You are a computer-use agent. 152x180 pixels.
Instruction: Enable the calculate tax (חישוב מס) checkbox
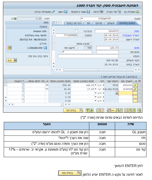tap(76, 48)
